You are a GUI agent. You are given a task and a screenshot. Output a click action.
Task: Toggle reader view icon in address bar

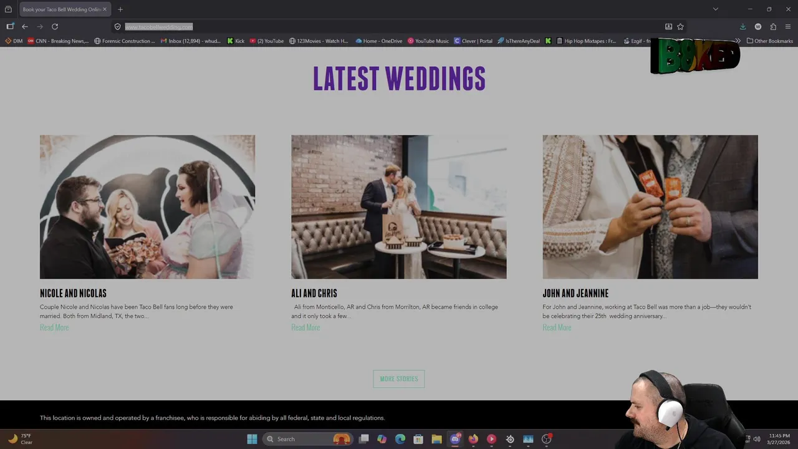[x=668, y=27]
